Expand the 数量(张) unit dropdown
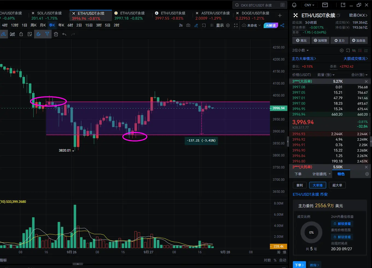372x268 pixels. click(x=326, y=75)
